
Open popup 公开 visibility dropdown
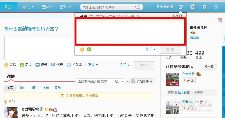(150, 49)
